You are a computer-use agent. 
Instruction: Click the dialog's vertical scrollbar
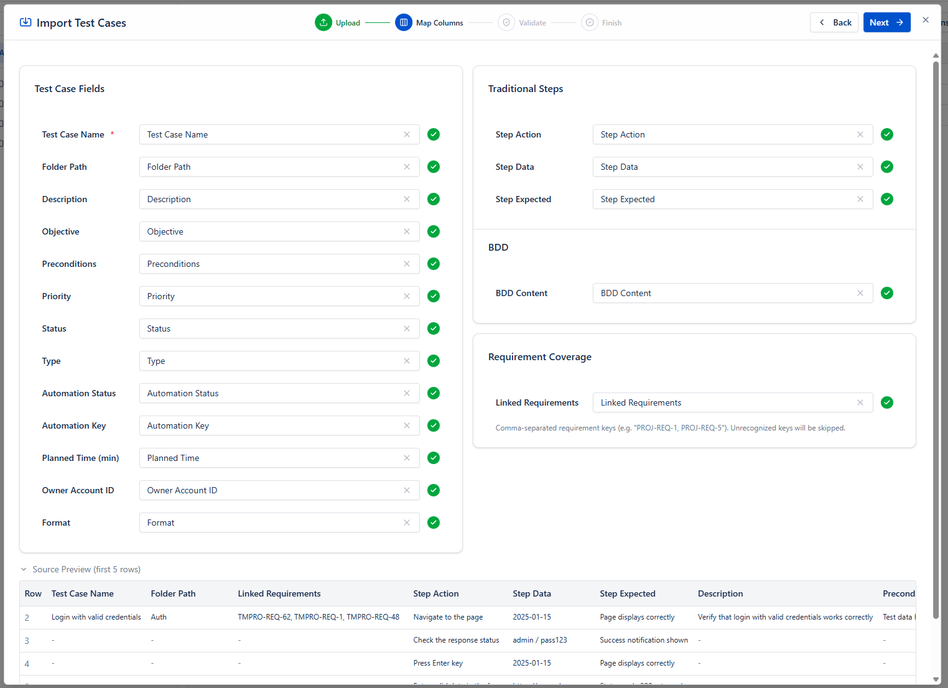click(x=936, y=311)
